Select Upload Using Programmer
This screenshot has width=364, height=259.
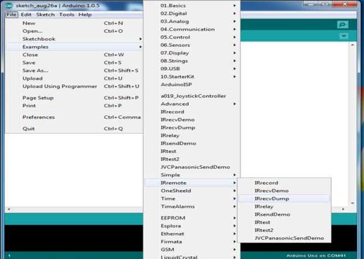75,86
